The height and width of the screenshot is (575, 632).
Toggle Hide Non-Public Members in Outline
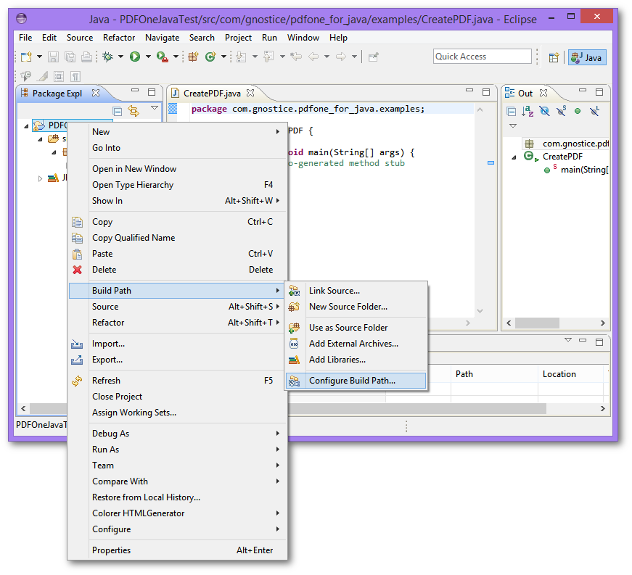click(x=578, y=111)
